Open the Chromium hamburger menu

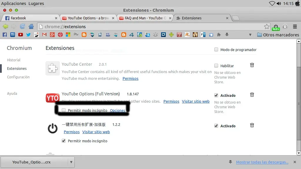(x=295, y=27)
